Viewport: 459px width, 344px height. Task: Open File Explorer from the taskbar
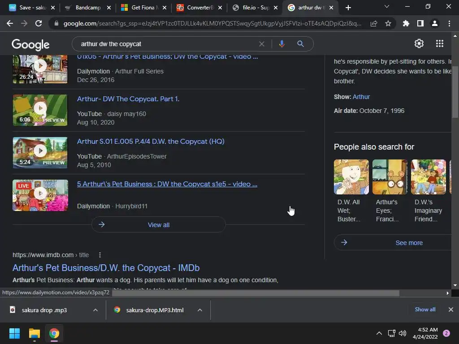[x=34, y=333]
